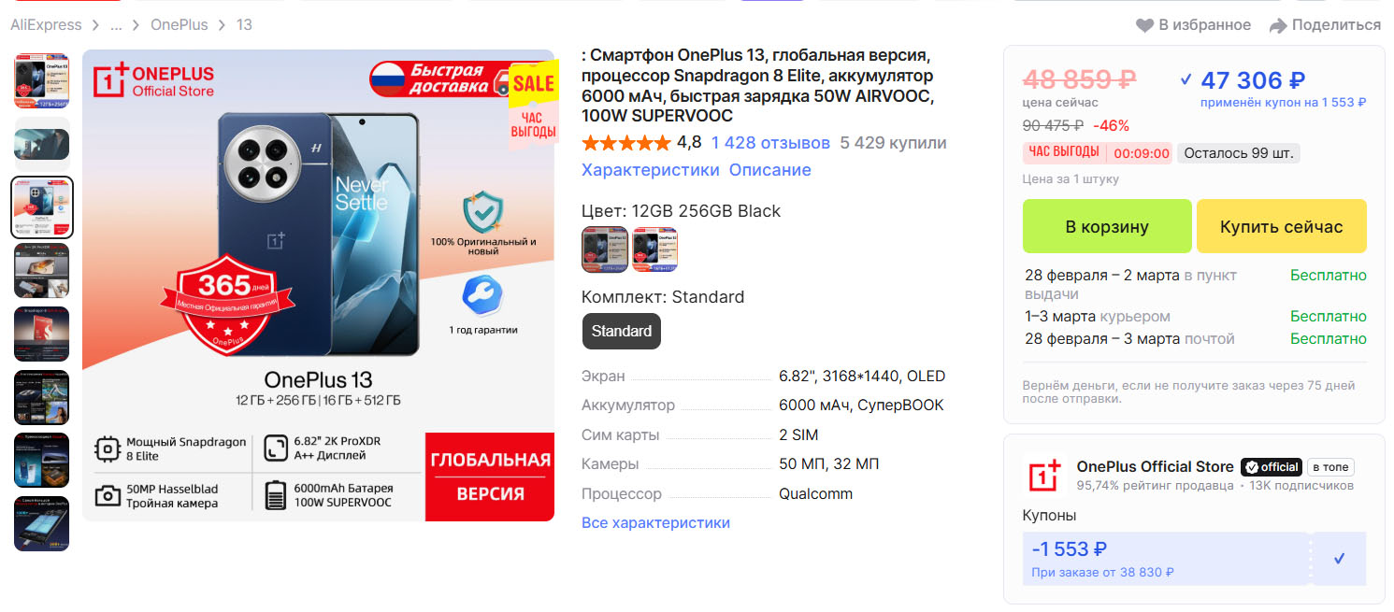Expand Все характеристики link
This screenshot has height=612, width=1394.
[x=655, y=523]
